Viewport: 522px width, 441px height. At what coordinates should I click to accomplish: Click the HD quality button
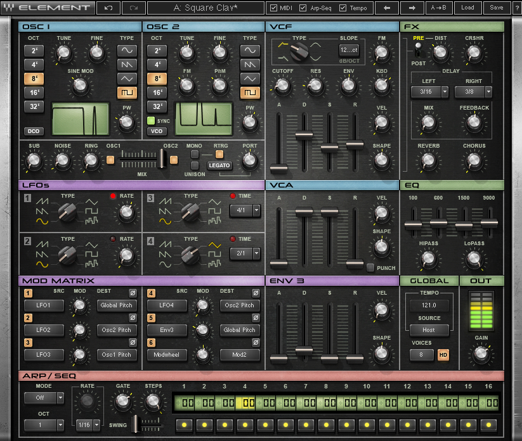pyautogui.click(x=443, y=355)
